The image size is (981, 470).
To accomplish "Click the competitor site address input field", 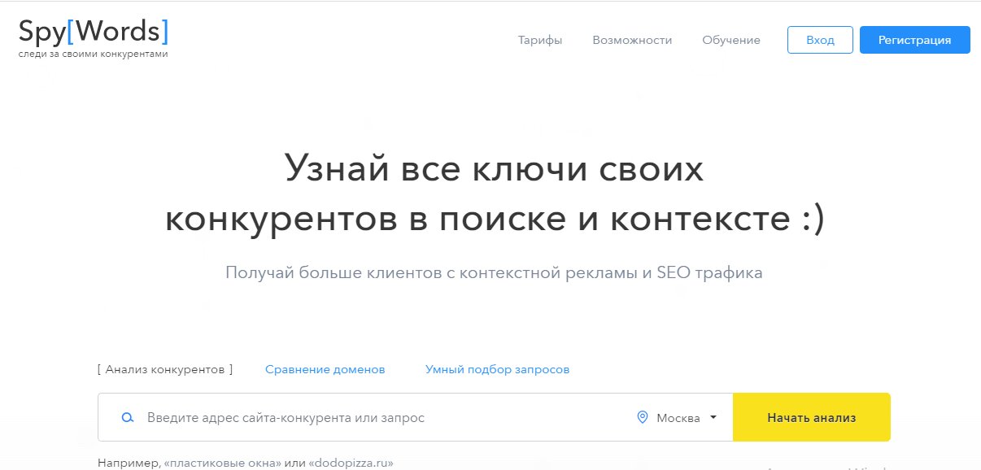I will 325,416.
